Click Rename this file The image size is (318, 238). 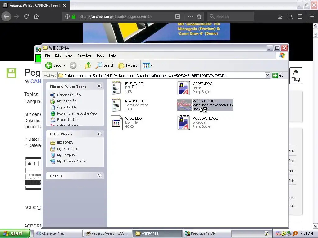69,95
